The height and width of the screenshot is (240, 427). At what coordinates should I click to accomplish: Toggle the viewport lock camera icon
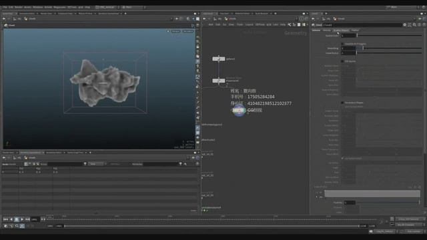(x=168, y=31)
